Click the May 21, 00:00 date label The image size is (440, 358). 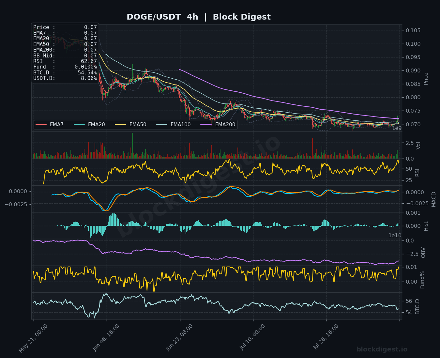pyautogui.click(x=33, y=338)
